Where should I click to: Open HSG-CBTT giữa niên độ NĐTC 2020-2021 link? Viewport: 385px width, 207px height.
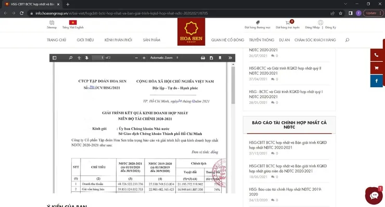(288, 169)
